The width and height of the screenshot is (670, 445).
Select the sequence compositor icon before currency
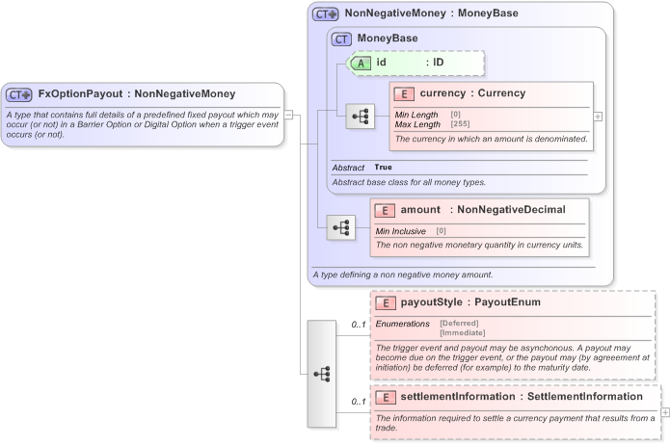(x=361, y=117)
